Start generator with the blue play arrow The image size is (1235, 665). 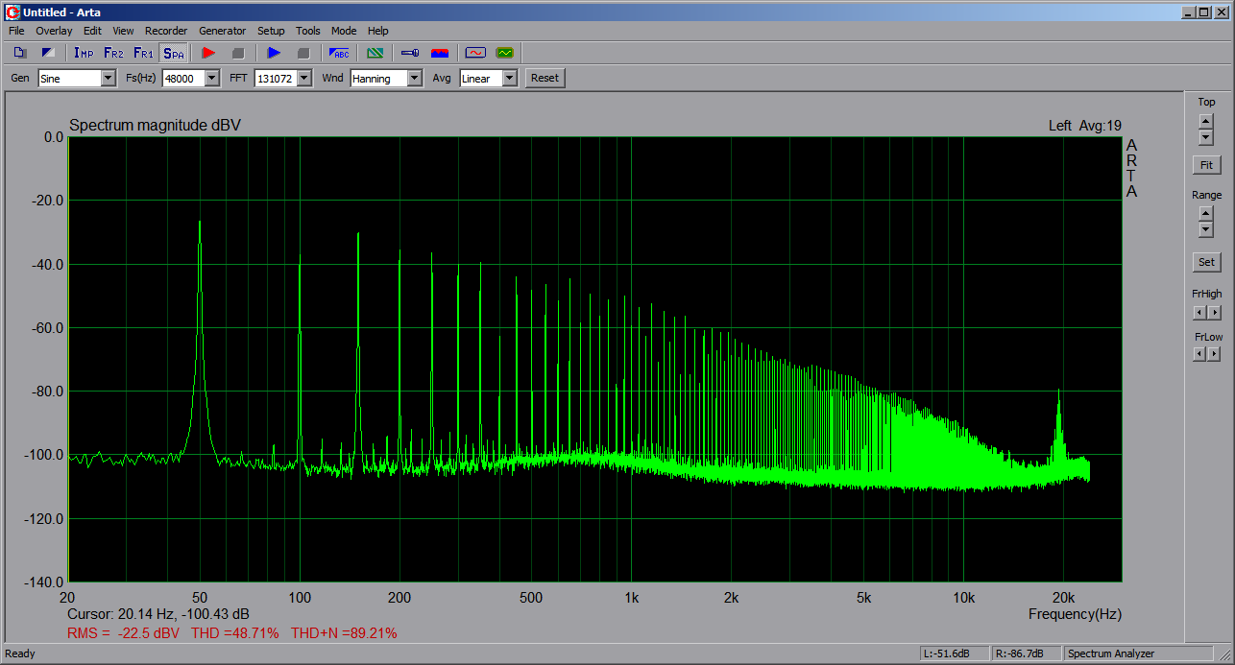pos(274,53)
